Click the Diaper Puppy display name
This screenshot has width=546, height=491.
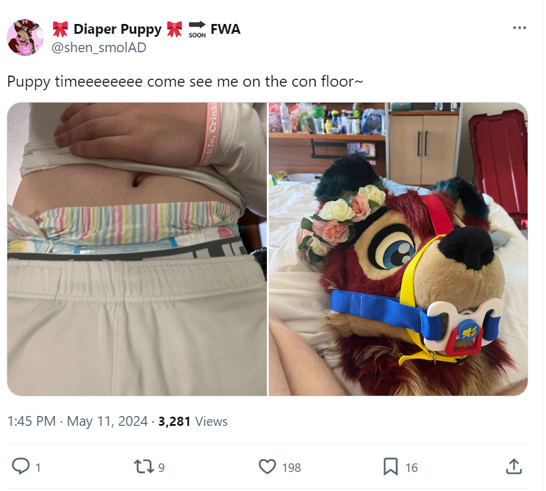[117, 29]
